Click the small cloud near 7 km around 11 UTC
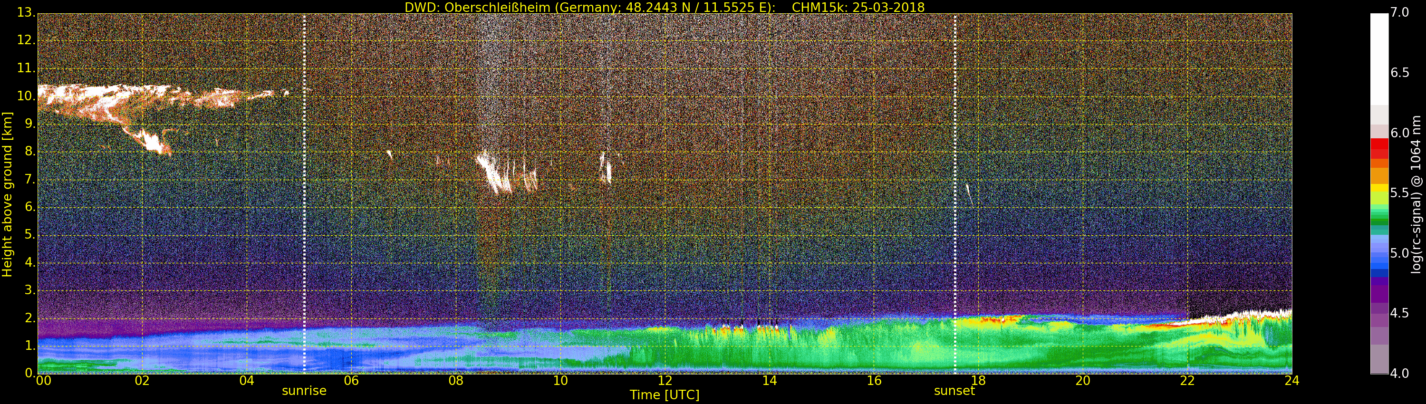Image resolution: width=1426 pixels, height=404 pixels. pos(606,167)
